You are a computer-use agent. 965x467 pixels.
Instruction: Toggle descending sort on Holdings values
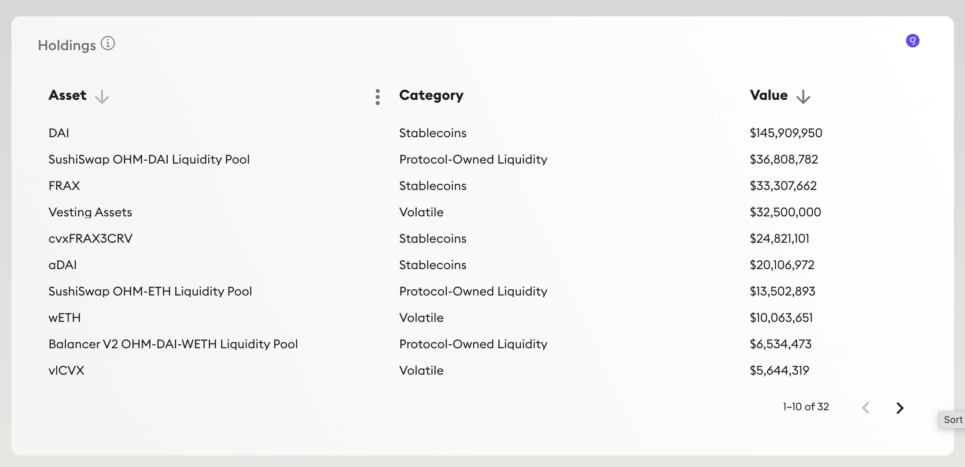pos(803,97)
